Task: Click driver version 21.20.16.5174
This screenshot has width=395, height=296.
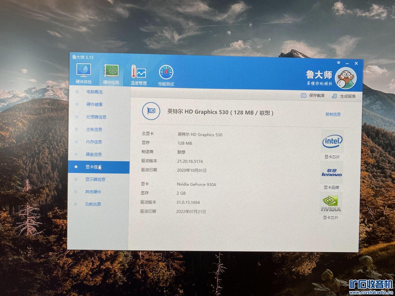Action: [190, 161]
